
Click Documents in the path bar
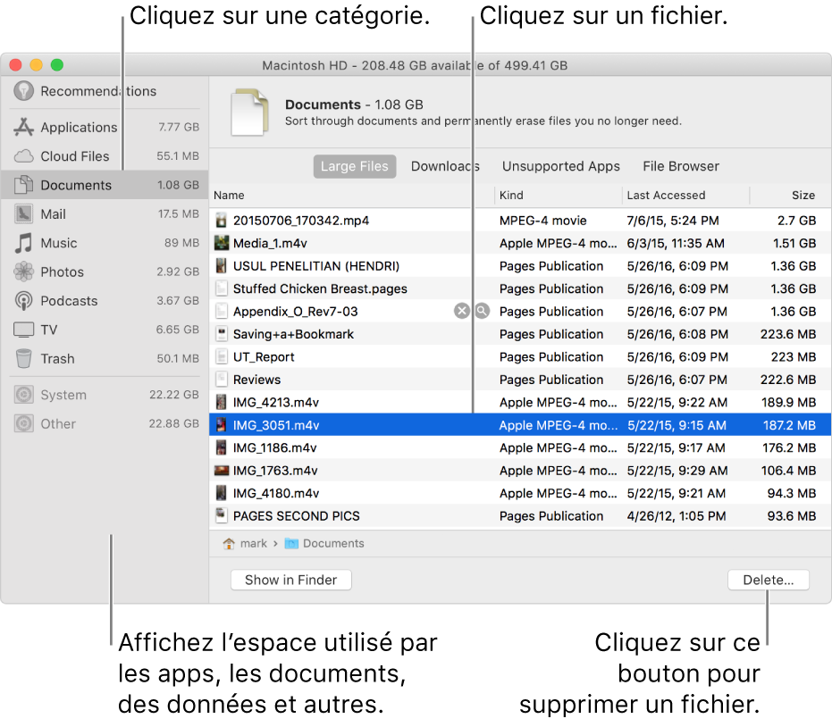(x=333, y=544)
